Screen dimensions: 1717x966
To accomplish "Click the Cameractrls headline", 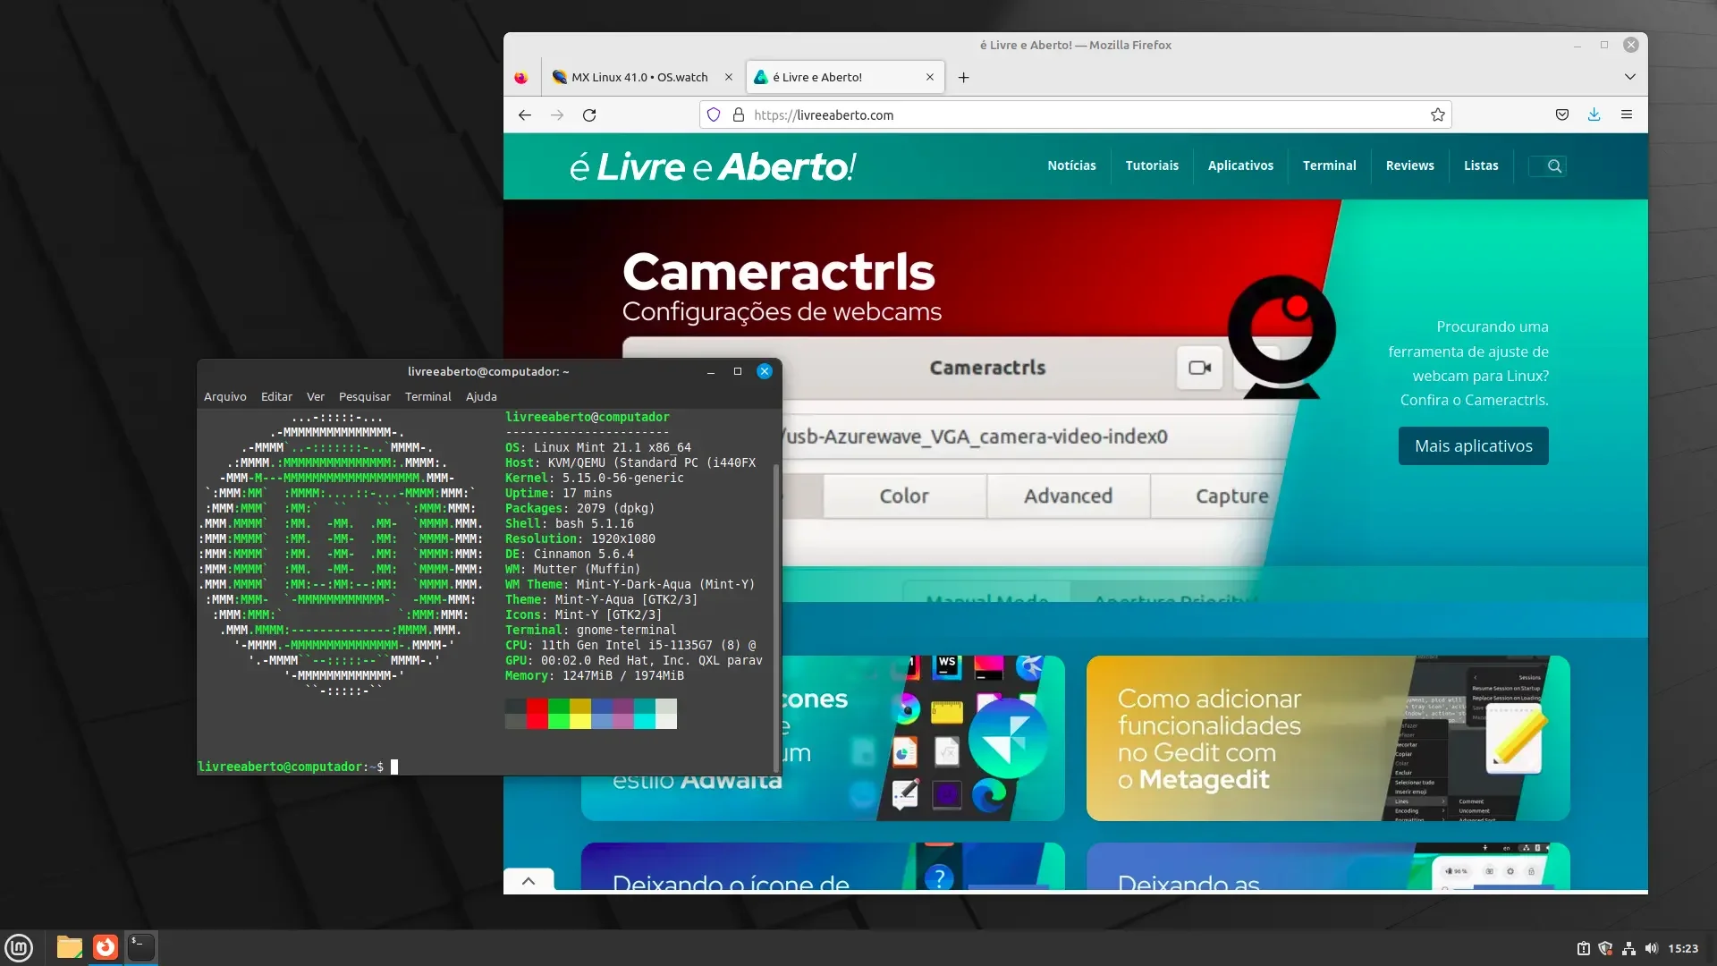I will (778, 271).
